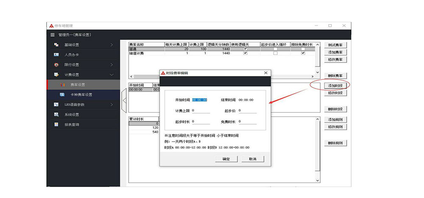Expand the 基础设置 chevron
424x198 pixels.
click(x=112, y=45)
